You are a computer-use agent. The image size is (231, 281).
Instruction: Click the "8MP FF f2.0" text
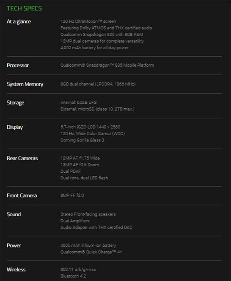(72, 195)
